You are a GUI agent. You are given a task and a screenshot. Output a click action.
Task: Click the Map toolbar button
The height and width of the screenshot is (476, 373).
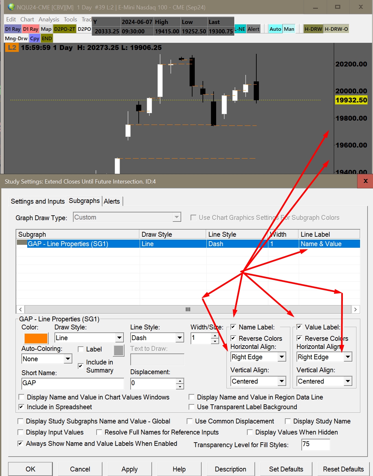[46, 29]
